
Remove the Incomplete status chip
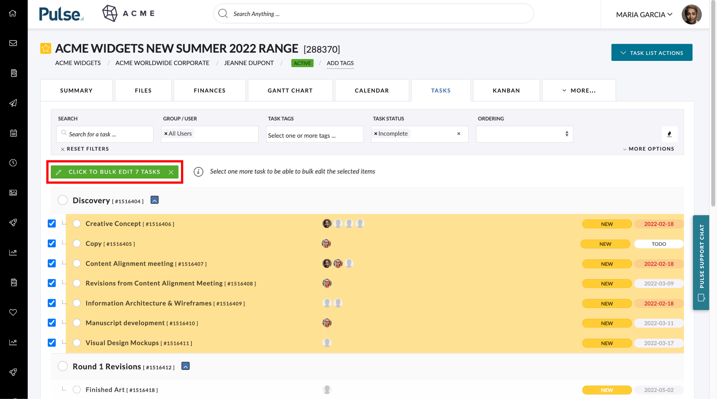pyautogui.click(x=376, y=134)
